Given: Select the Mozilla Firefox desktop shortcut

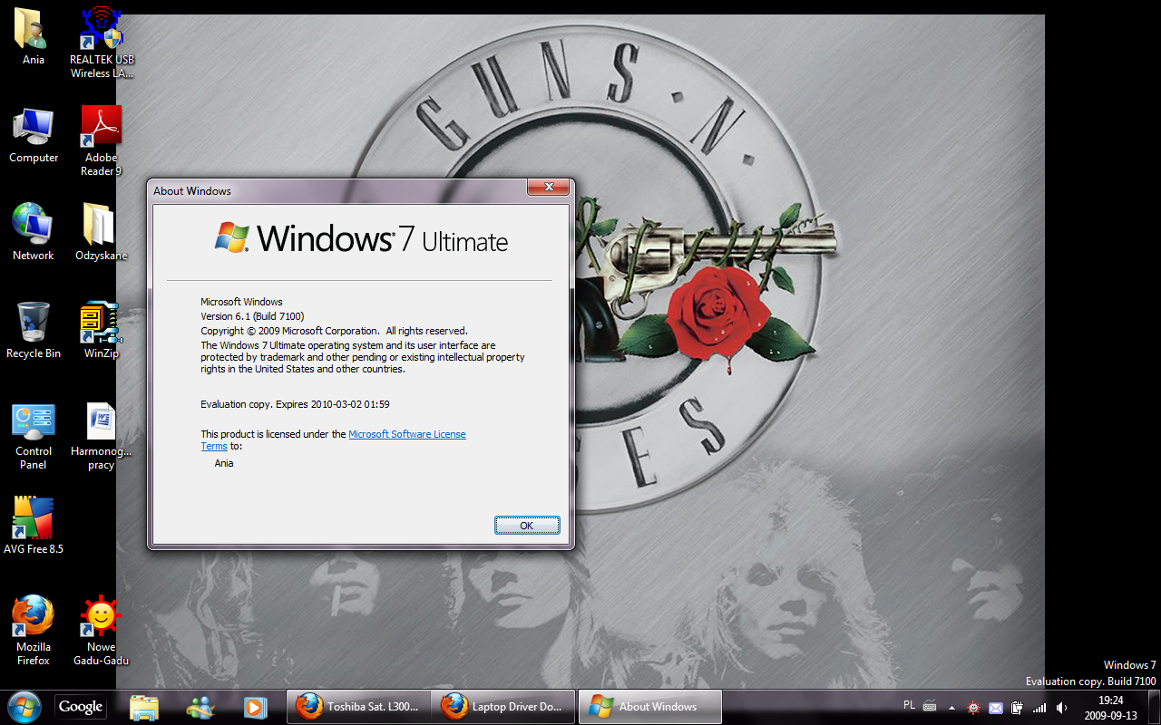Looking at the screenshot, I should [34, 631].
